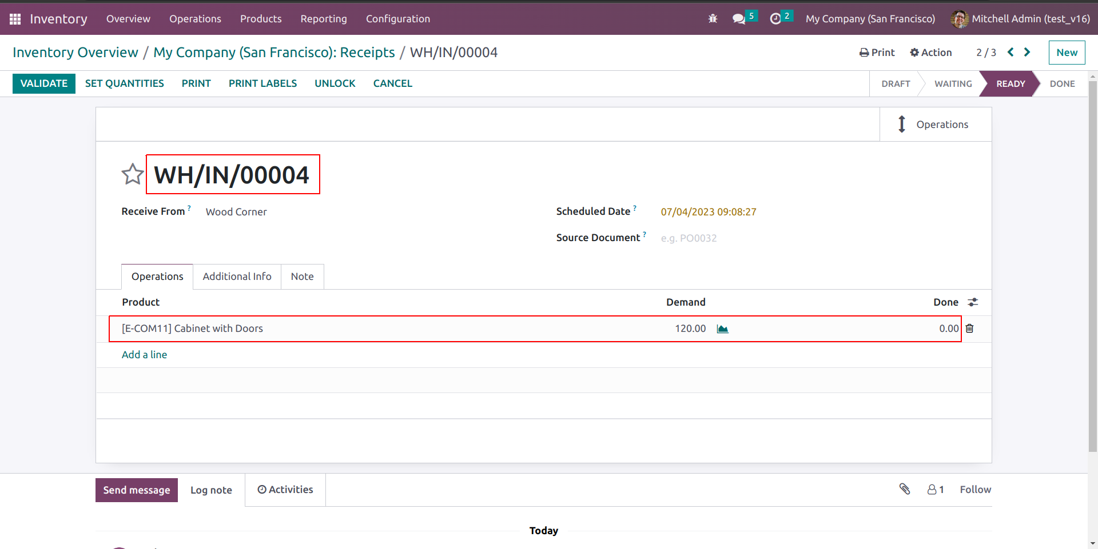
Task: Go to next record arrow
Action: tap(1027, 52)
